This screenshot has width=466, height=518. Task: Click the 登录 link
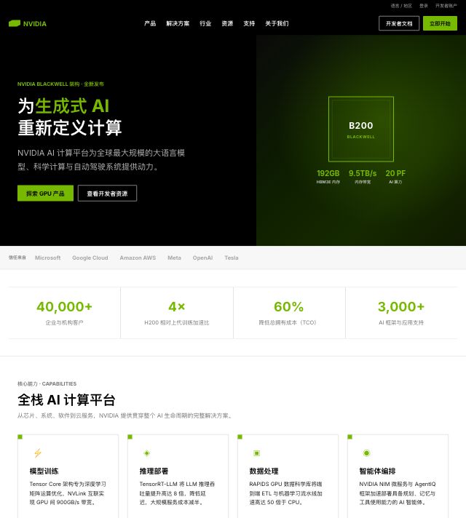click(x=424, y=6)
